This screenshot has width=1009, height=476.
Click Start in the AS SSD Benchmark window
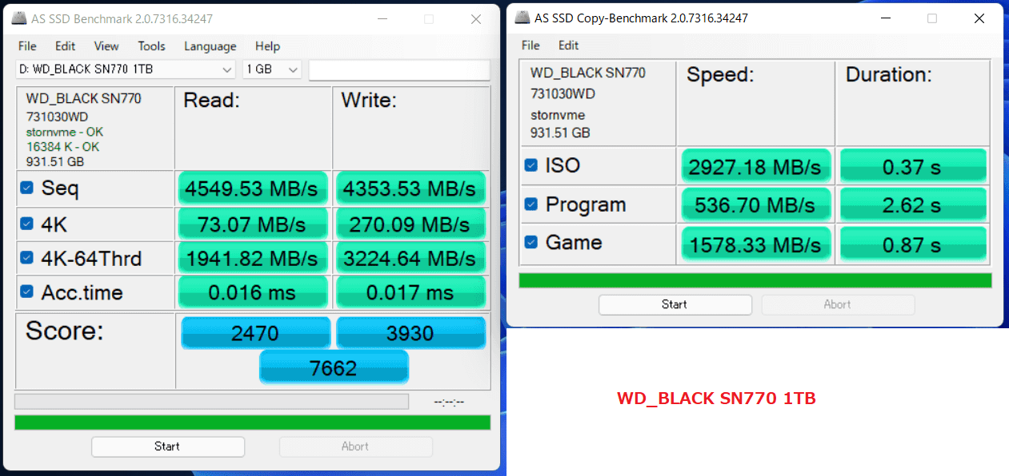tap(167, 446)
